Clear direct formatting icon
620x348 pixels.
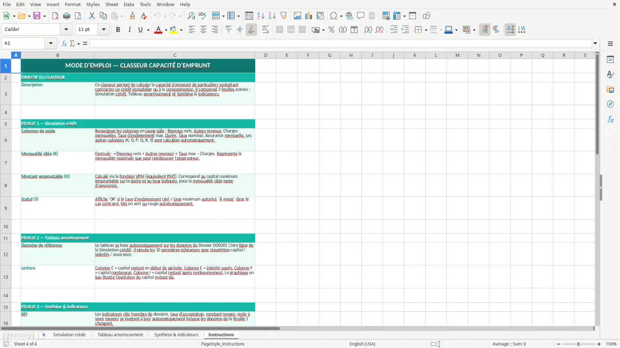(144, 16)
